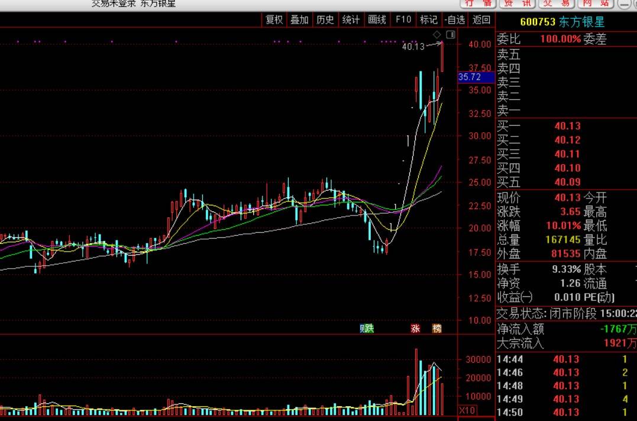Open the 统计 statistics option
The height and width of the screenshot is (421, 637).
click(x=351, y=19)
